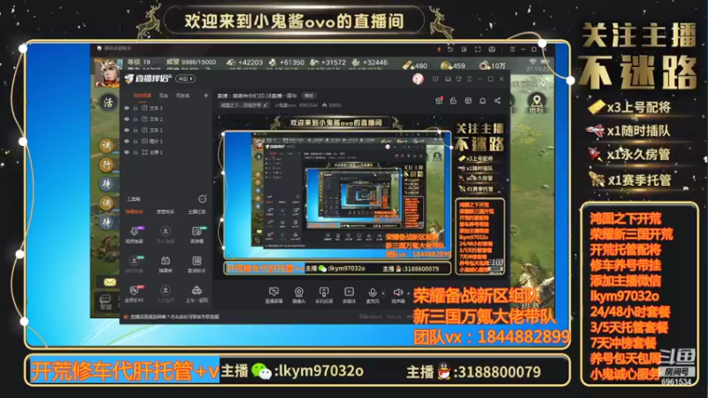
Task: Click the back arrow icon in emulator title bar
Action: (x=450, y=49)
